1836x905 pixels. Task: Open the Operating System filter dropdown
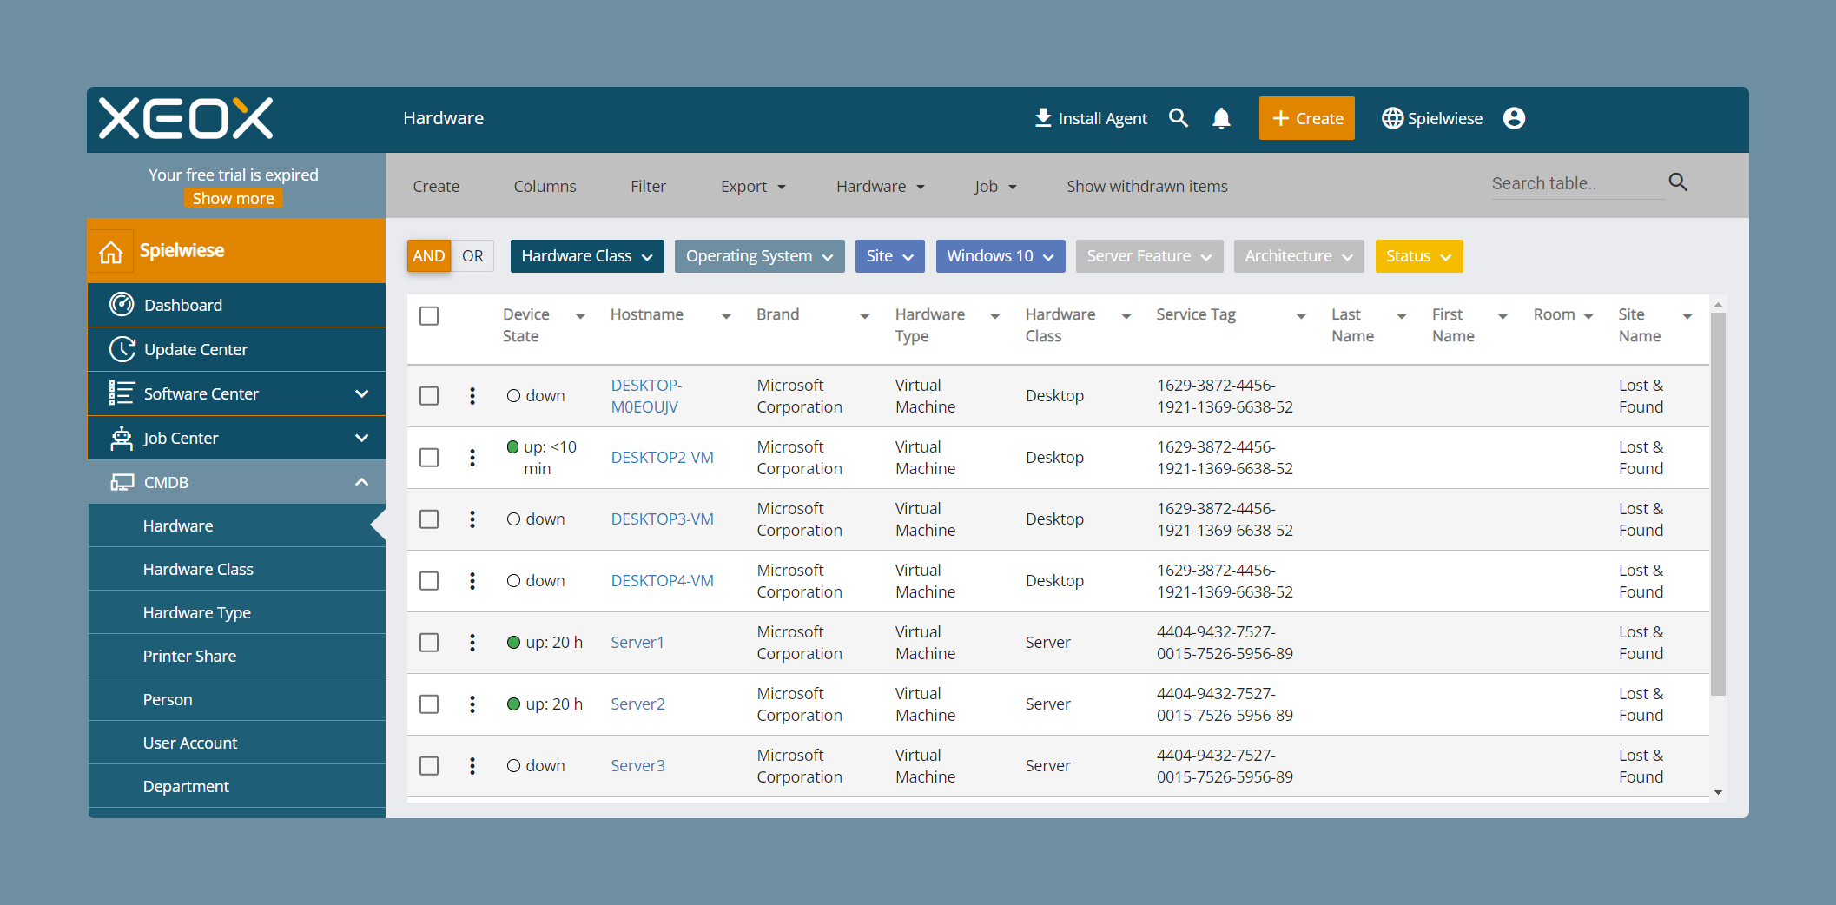(760, 256)
